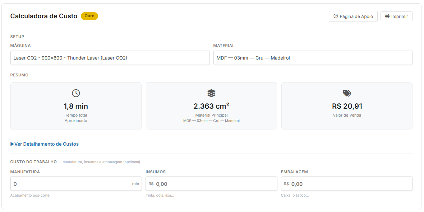Click the Embalagem cost input field

(347, 184)
